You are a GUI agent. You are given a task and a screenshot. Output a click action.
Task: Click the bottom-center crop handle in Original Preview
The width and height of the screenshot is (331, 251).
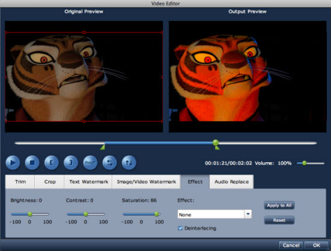84,121
